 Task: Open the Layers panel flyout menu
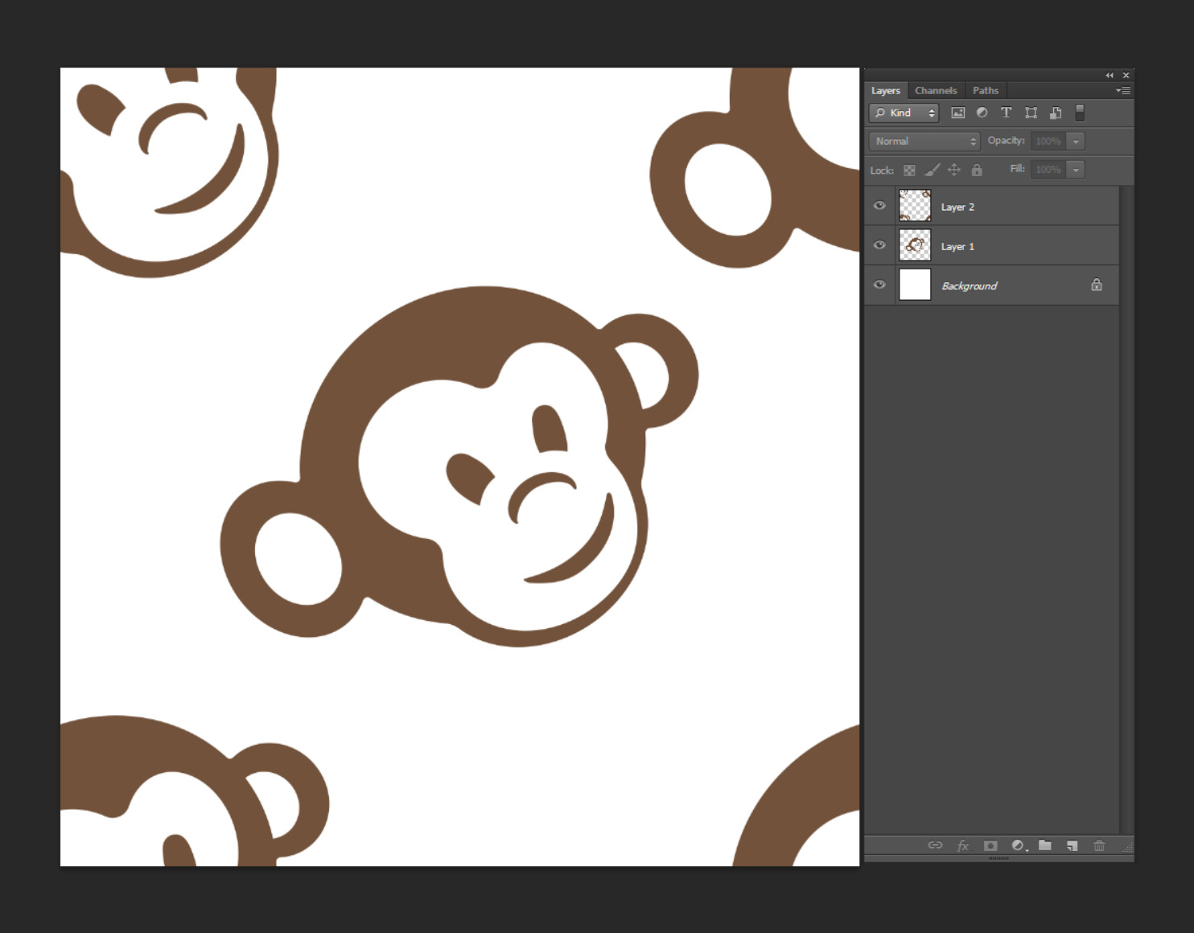pyautogui.click(x=1122, y=90)
